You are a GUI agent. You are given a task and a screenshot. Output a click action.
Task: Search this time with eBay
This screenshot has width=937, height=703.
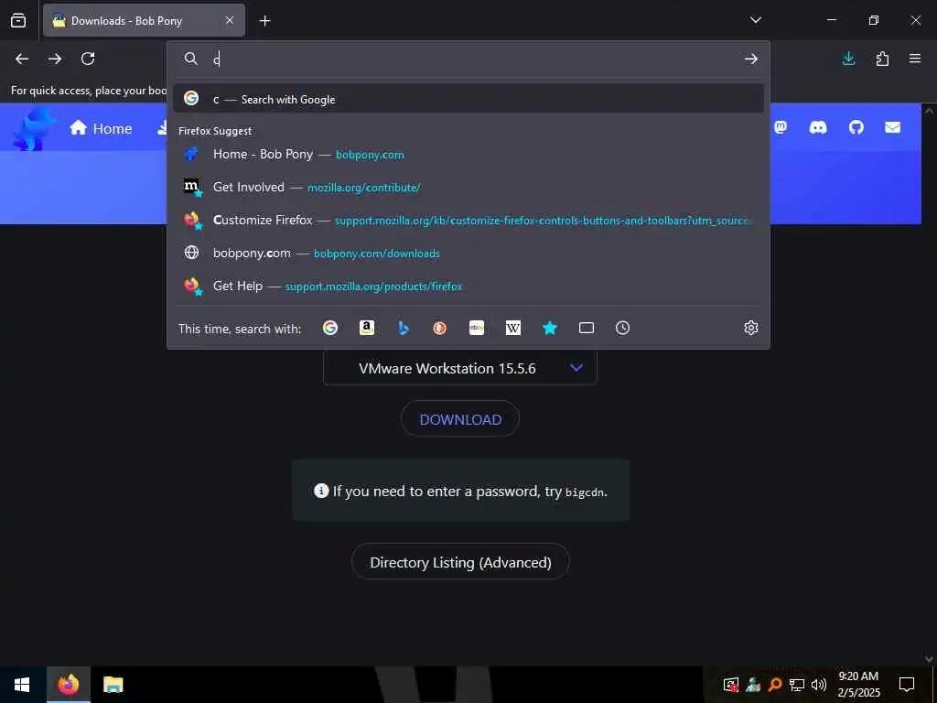tap(476, 328)
